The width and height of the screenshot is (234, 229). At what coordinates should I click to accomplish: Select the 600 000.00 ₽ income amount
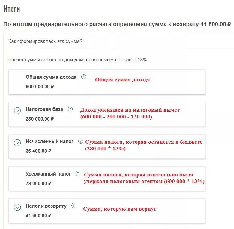pyautogui.click(x=40, y=87)
